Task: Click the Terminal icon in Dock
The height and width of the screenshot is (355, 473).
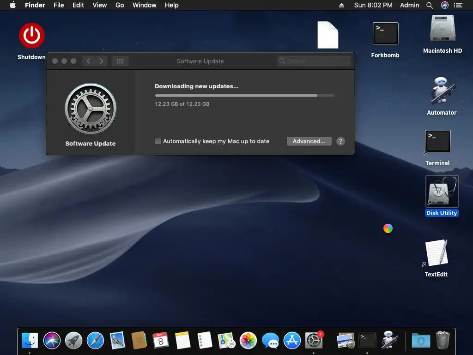Action: coord(367,341)
